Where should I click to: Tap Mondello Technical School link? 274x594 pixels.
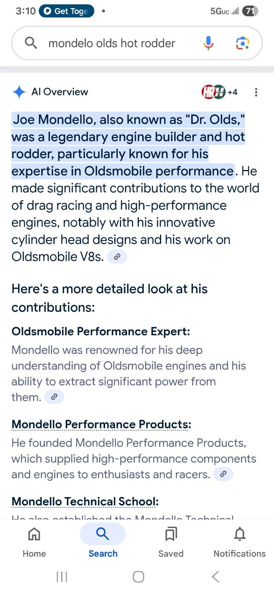85,502
